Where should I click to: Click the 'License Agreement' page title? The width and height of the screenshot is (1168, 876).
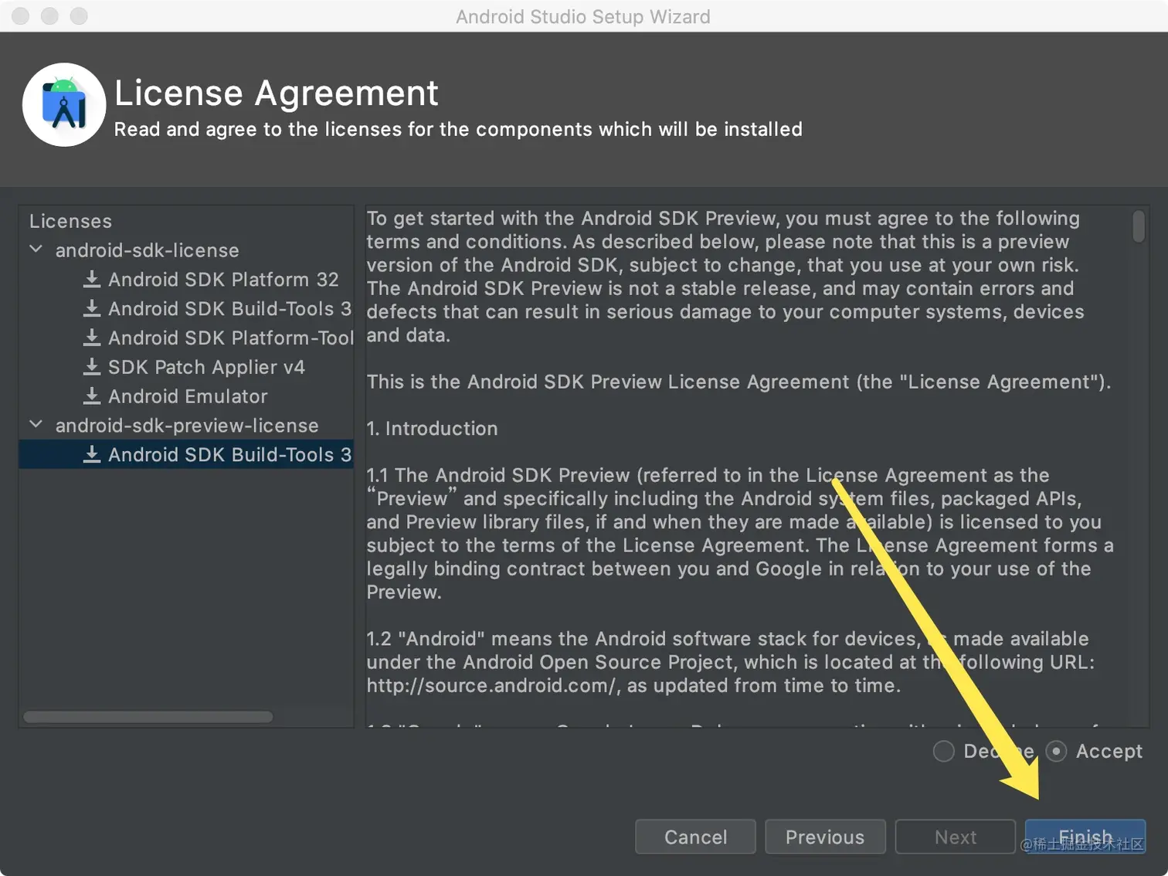[277, 93]
